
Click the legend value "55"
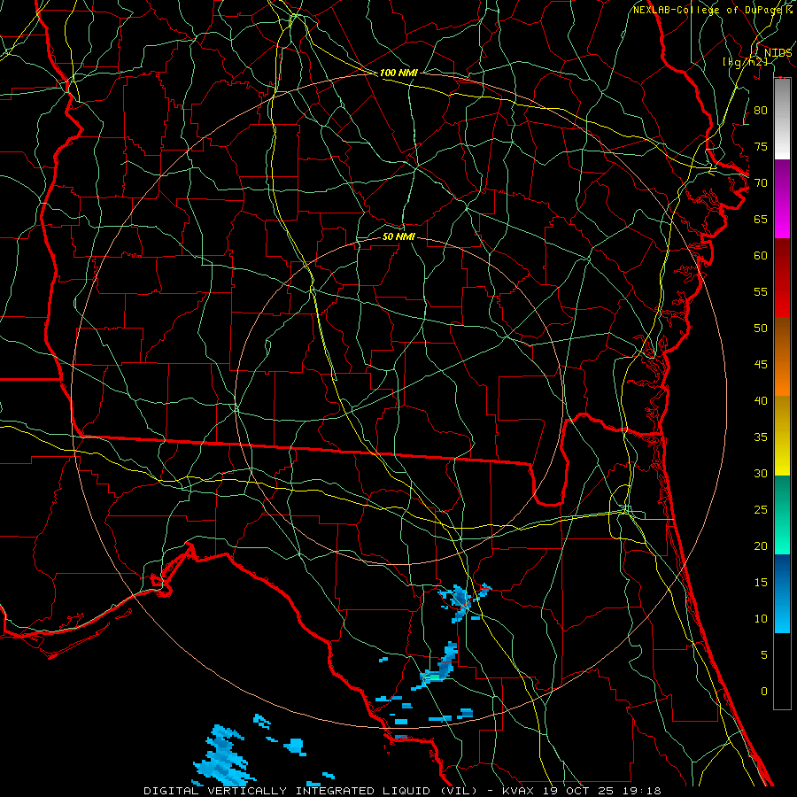761,291
